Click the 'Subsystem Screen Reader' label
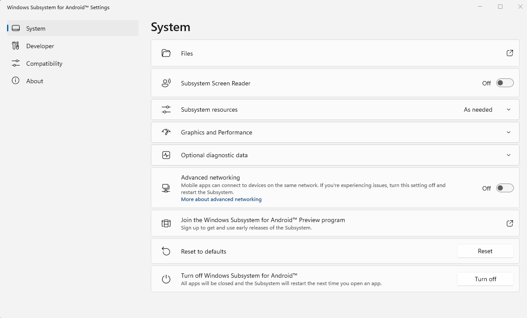The width and height of the screenshot is (527, 318). click(216, 83)
